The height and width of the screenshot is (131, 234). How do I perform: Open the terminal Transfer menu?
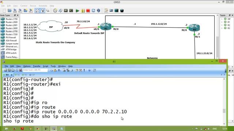click(37, 66)
